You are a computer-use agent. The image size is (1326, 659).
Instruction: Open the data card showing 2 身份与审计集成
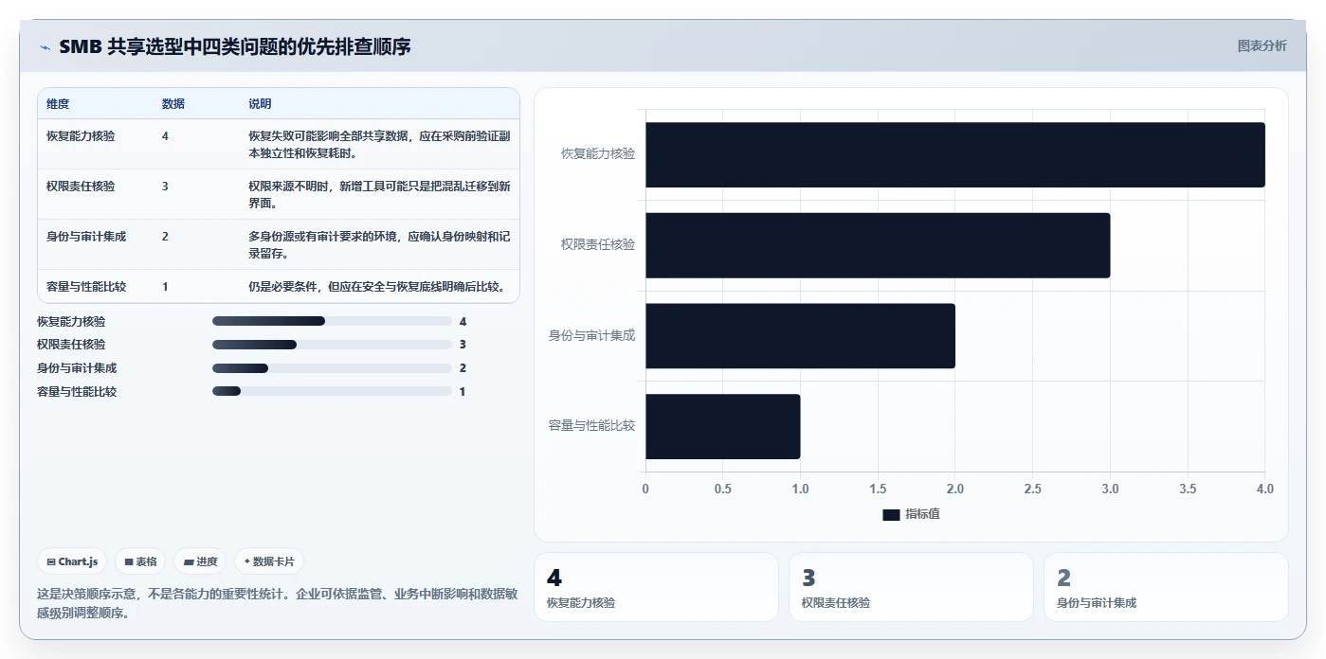click(x=1166, y=587)
